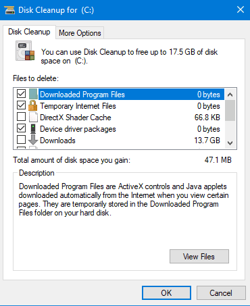This screenshot has width=250, height=306.
Task: Select the Disk Cleanup tab
Action: pyautogui.click(x=29, y=32)
